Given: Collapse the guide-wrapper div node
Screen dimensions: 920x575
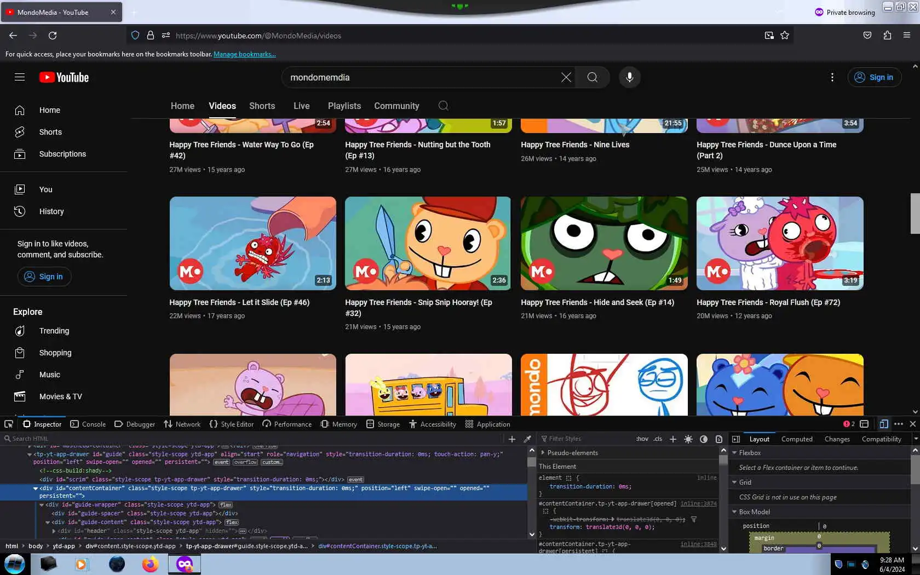Looking at the screenshot, I should click(42, 505).
